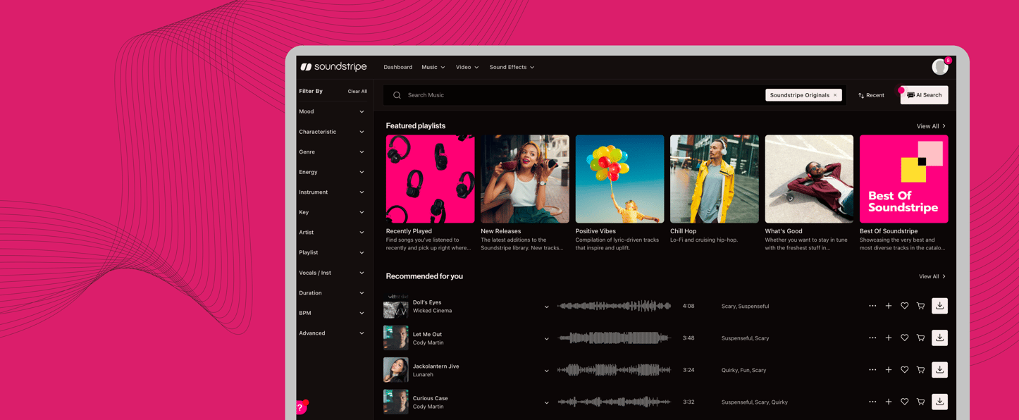The width and height of the screenshot is (1019, 420).
Task: Add Jackolantern Jive to cart
Action: pos(920,370)
